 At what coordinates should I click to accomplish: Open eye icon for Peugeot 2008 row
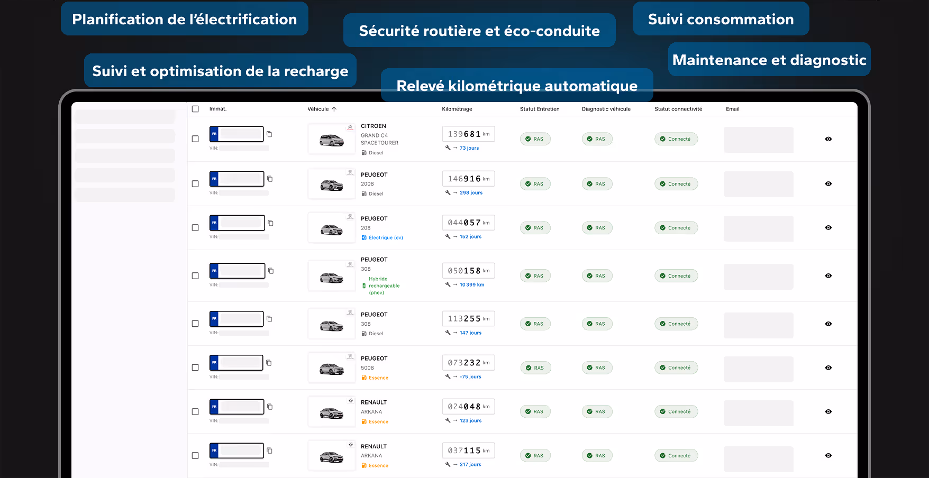pyautogui.click(x=828, y=184)
